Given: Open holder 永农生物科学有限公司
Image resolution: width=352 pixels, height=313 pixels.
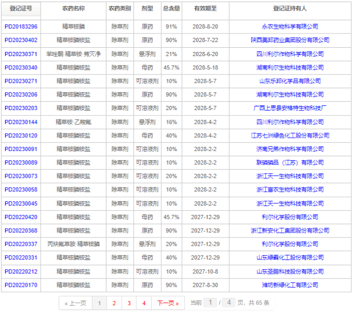Looking at the screenshot, I should (x=290, y=26).
